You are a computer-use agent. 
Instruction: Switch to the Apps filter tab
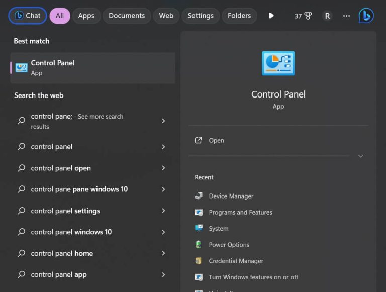[86, 16]
